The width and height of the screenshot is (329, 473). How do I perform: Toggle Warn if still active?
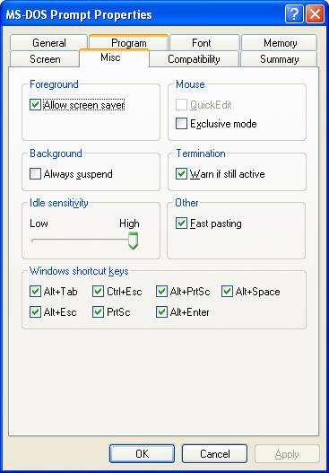click(x=181, y=174)
